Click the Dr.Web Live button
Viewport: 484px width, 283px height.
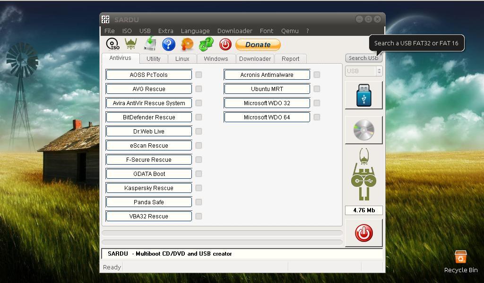(x=149, y=132)
